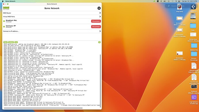This screenshot has height=112, width=199.
Task: Open Control Center menu bar icon
Action: point(179,1)
